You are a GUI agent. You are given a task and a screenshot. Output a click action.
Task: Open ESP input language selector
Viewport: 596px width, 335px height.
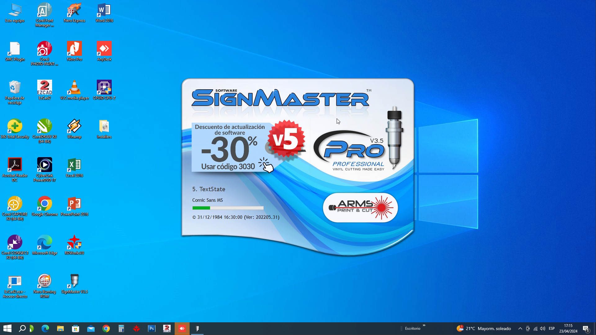pyautogui.click(x=552, y=328)
